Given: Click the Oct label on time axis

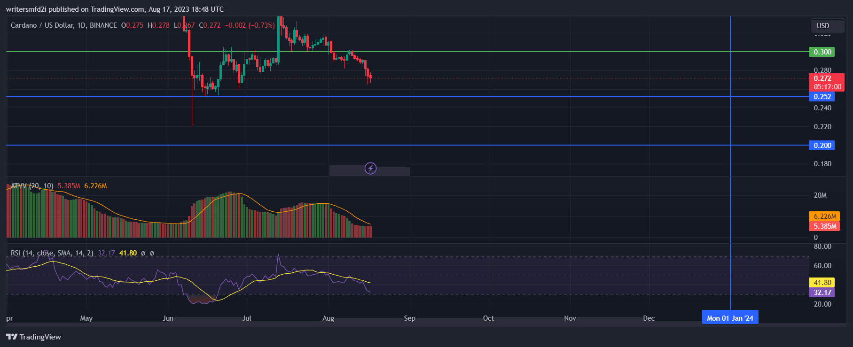Looking at the screenshot, I should tap(488, 318).
